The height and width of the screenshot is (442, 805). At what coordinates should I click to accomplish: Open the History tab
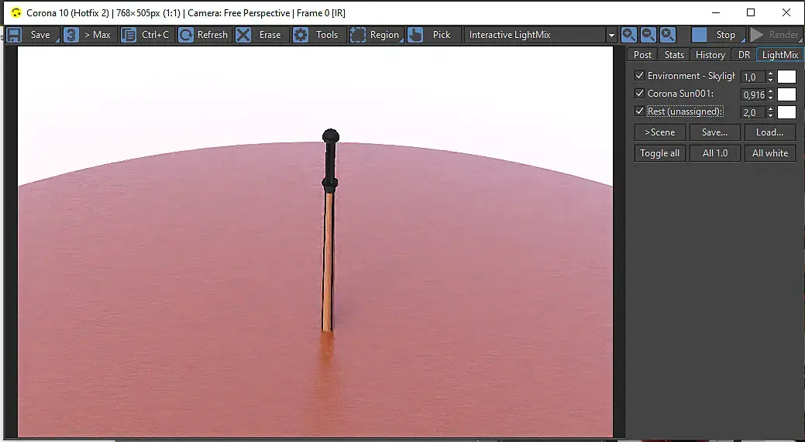point(710,55)
